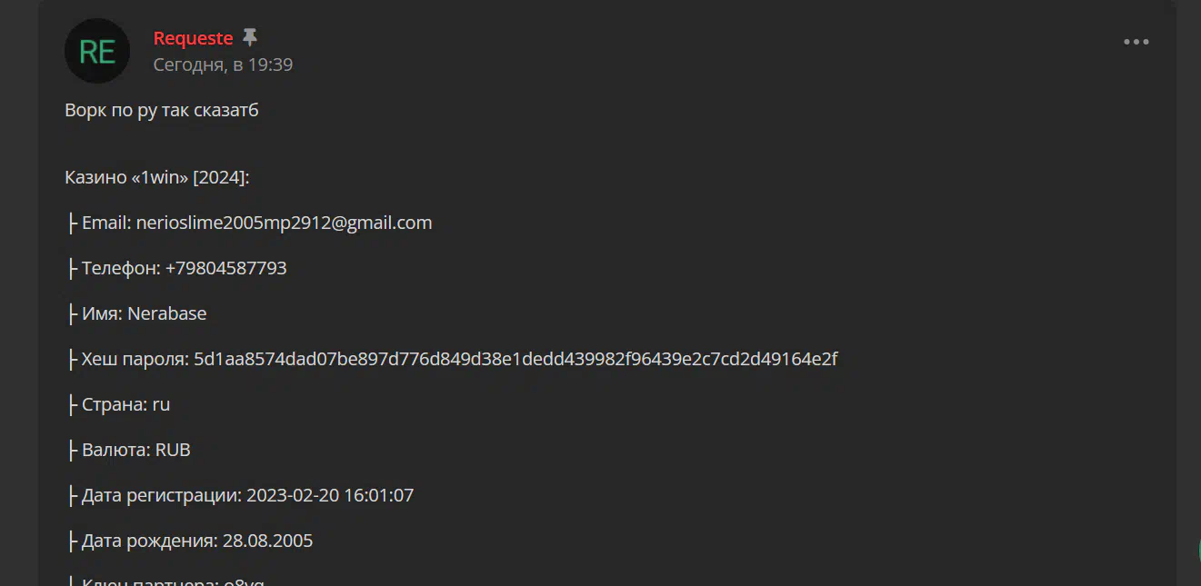1201x586 pixels.
Task: Click the partially visible Ключ партнера line
Action: 165,580
